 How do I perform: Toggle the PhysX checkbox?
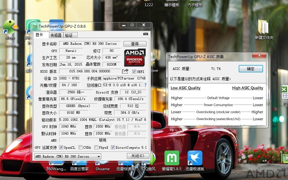96,147
